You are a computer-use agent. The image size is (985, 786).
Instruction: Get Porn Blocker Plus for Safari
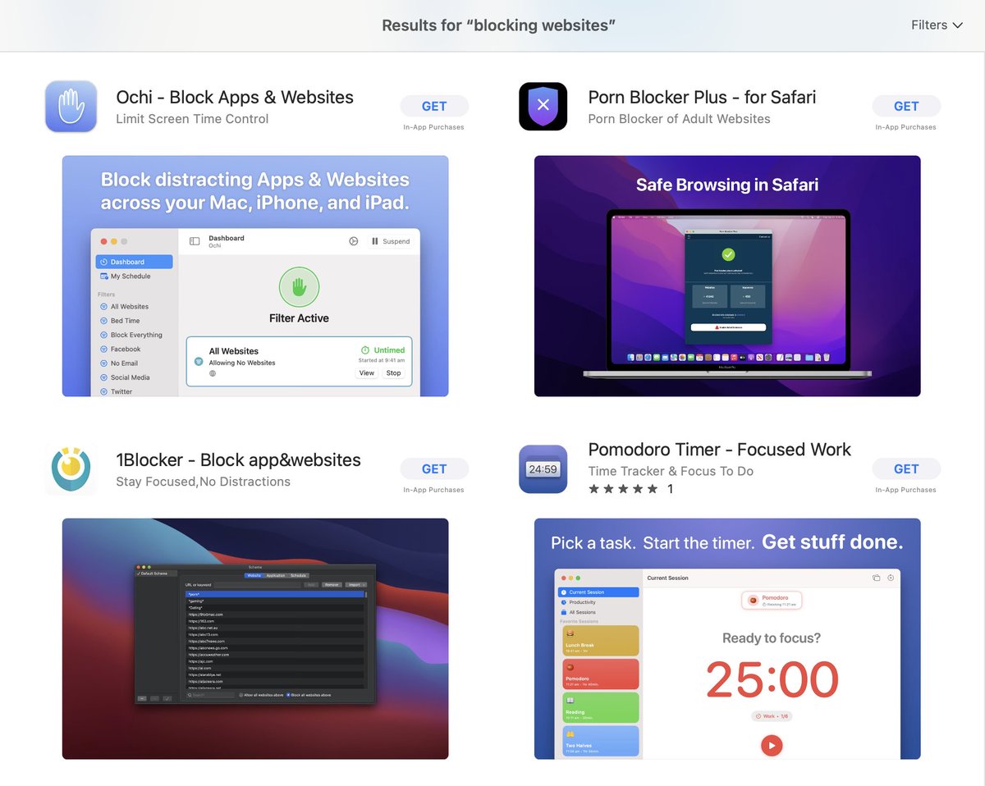(x=906, y=107)
